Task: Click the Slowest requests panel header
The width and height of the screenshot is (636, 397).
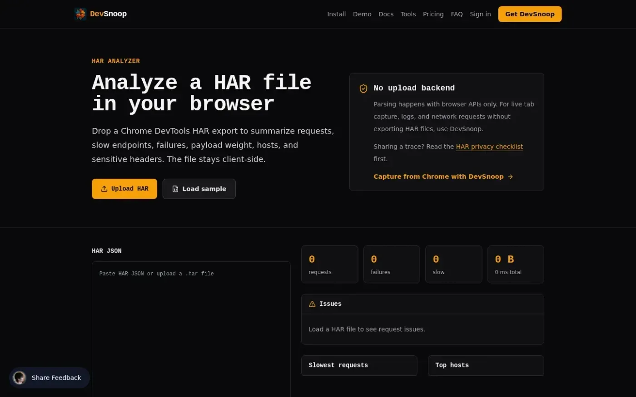Action: pyautogui.click(x=359, y=365)
